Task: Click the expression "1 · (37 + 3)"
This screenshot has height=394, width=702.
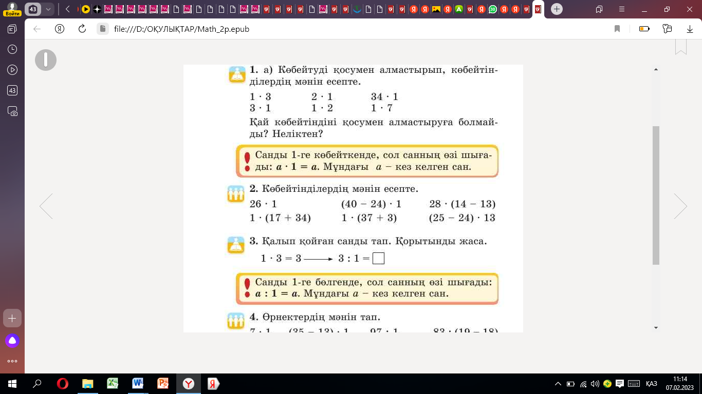Action: [x=369, y=218]
